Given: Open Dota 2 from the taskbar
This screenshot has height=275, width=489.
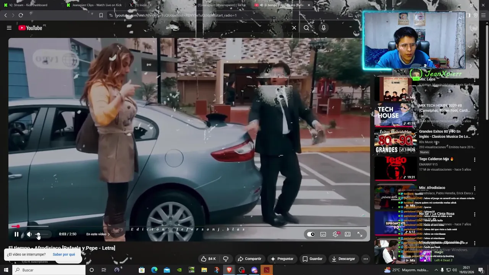Looking at the screenshot, I should point(267,270).
